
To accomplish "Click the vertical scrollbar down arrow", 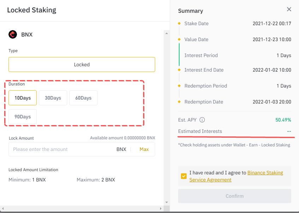I will (167, 202).
